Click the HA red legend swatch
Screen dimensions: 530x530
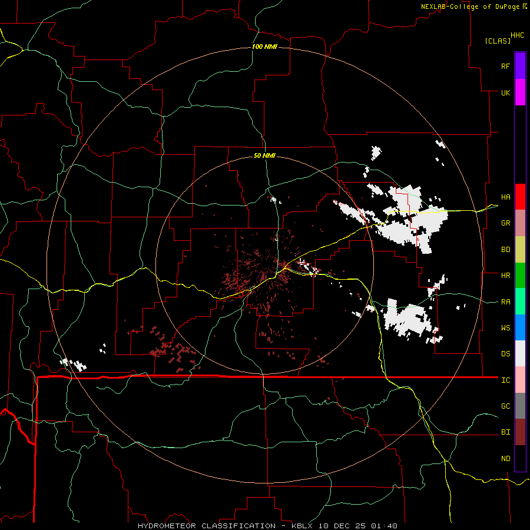520,197
